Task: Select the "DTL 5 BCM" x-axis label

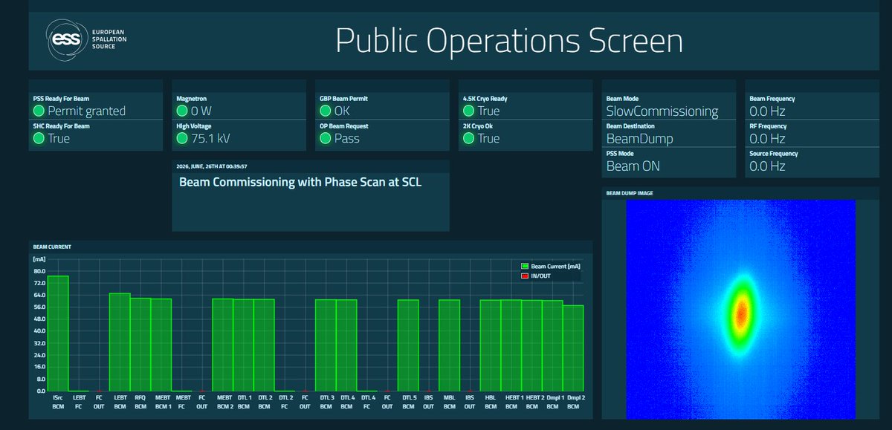Action: coord(408,401)
